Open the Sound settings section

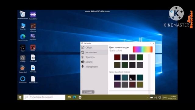click(94, 62)
